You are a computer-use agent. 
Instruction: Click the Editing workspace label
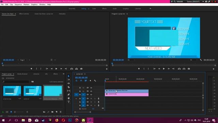click(84, 9)
